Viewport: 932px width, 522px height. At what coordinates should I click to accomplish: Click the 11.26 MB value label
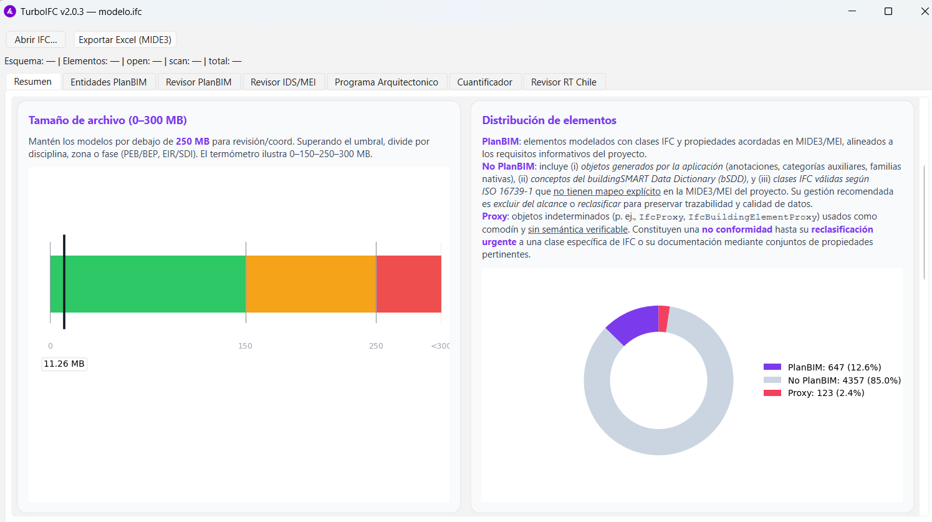64,364
